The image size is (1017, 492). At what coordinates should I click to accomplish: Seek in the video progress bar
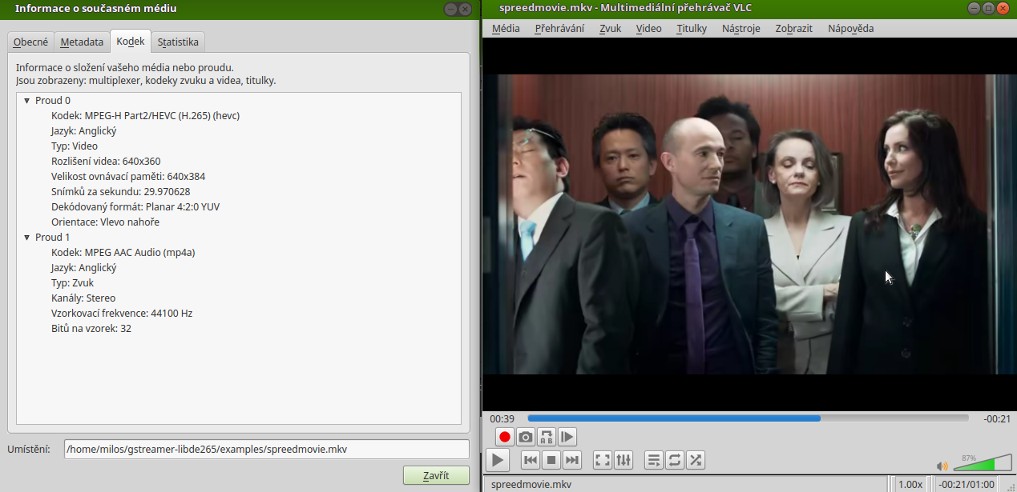(x=749, y=418)
